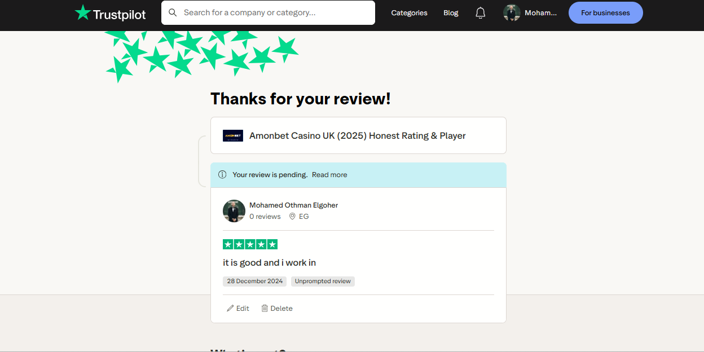Click Delete with the trash icon
Image resolution: width=704 pixels, height=352 pixels.
pos(276,309)
